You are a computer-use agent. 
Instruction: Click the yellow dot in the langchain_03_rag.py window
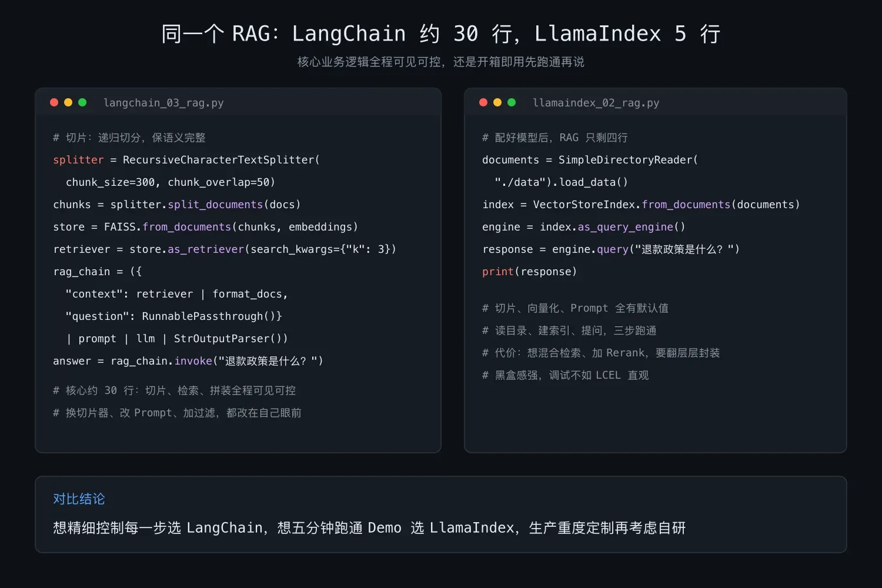coord(68,102)
